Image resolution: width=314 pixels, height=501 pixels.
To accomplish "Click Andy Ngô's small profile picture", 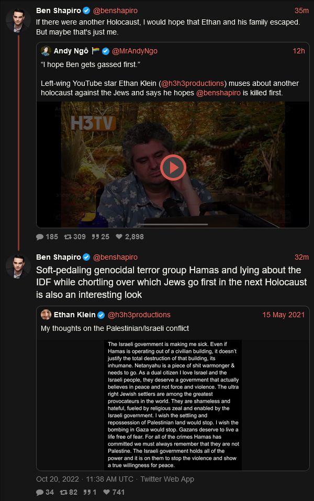I will click(x=46, y=51).
